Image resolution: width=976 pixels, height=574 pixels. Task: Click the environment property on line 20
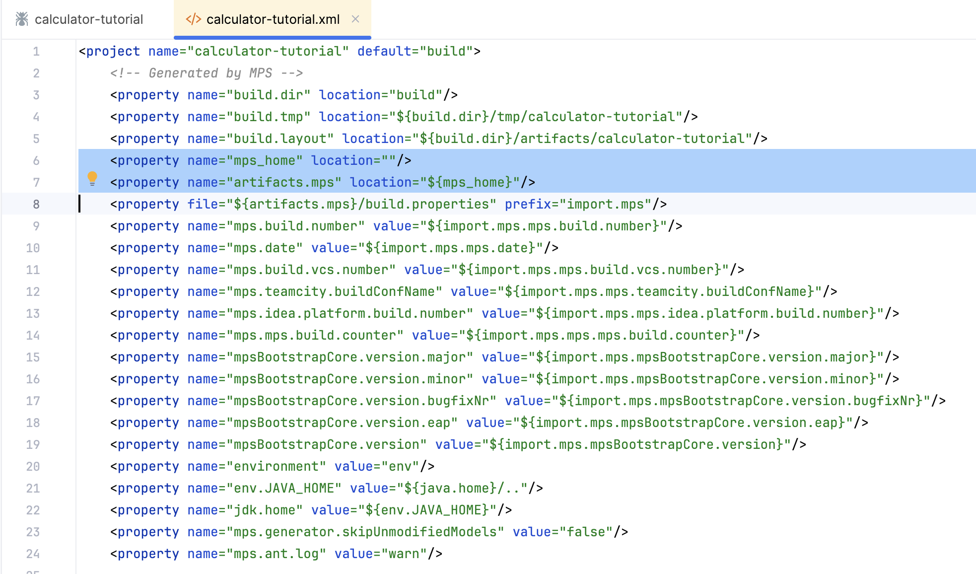point(275,466)
